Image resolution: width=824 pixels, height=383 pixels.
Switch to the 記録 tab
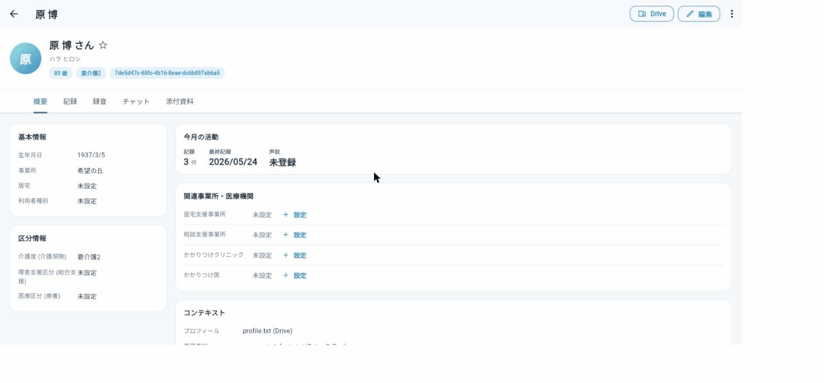click(x=70, y=102)
